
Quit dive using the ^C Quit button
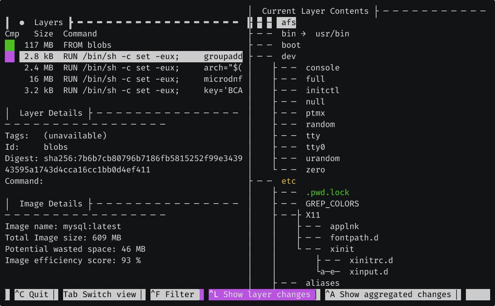coord(35,294)
